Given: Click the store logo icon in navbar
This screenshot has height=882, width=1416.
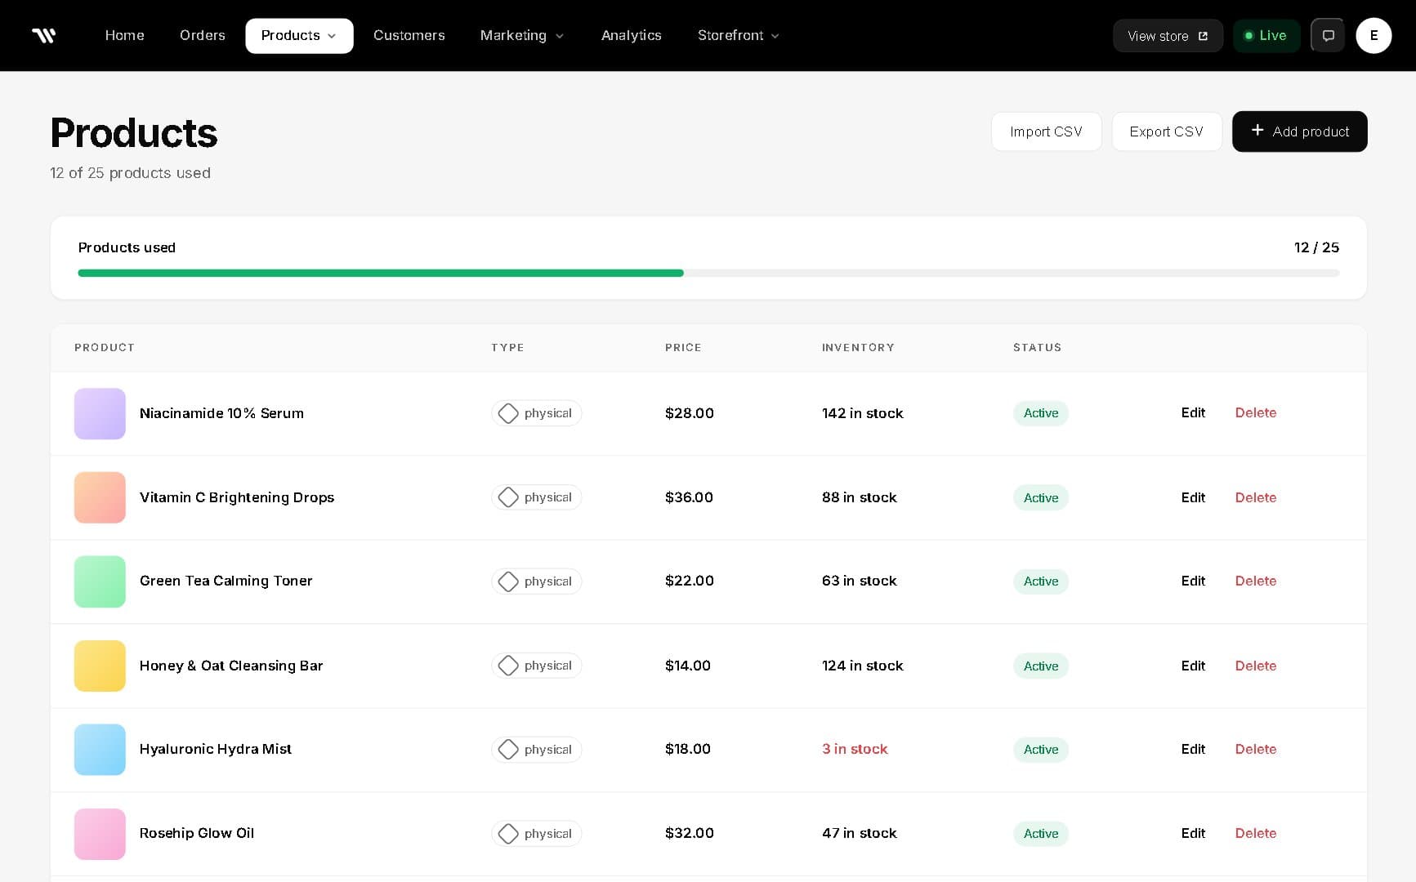Looking at the screenshot, I should [43, 35].
